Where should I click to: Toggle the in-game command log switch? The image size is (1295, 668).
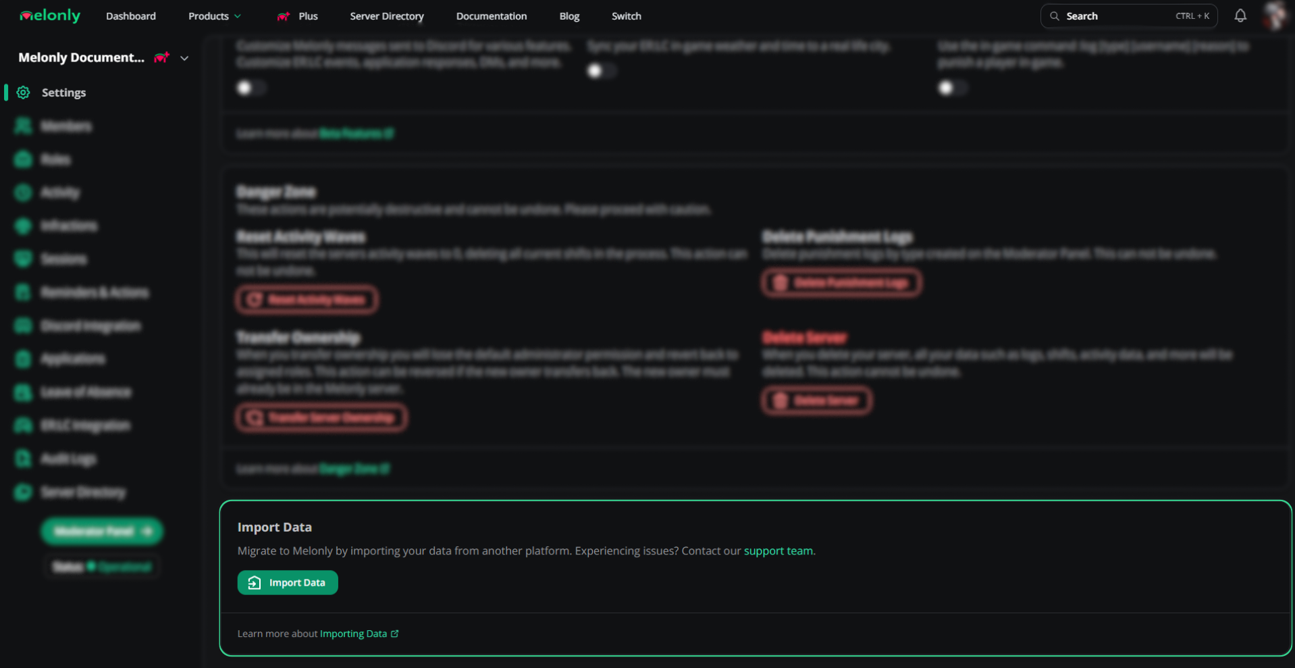pos(952,88)
